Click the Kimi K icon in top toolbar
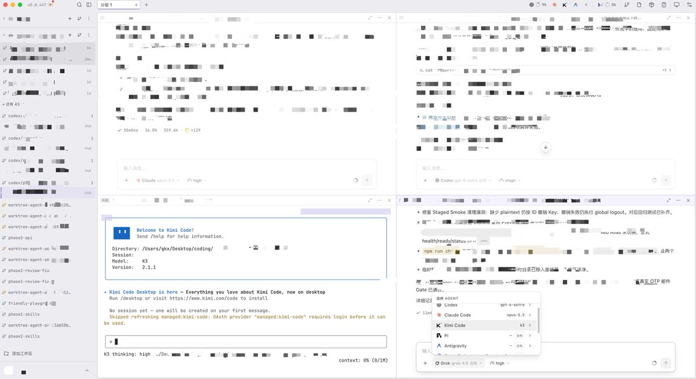Image resolution: width=696 pixels, height=379 pixels. click(x=565, y=5)
